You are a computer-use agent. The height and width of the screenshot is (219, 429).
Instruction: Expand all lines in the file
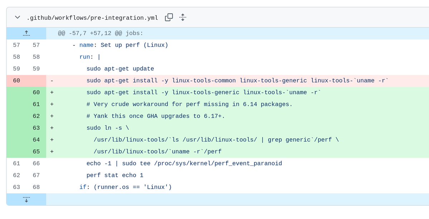tap(183, 17)
